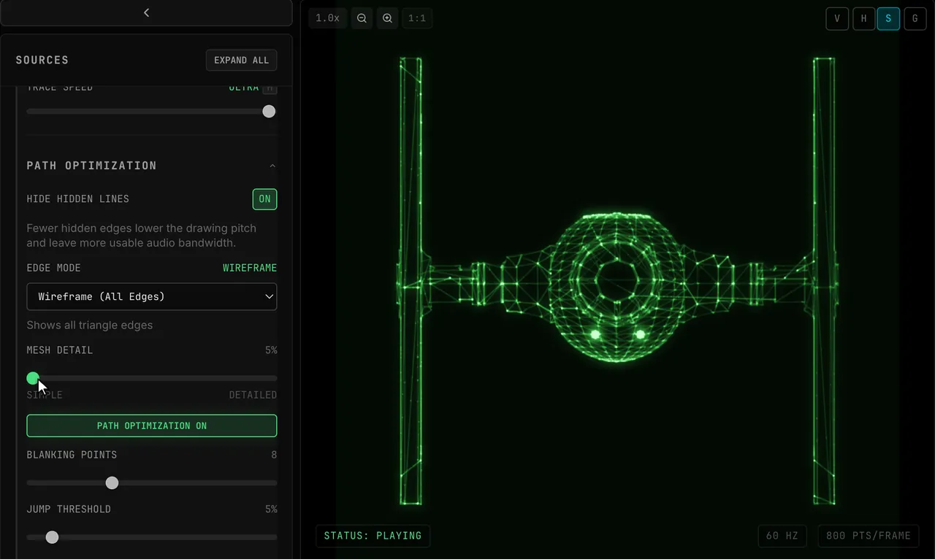Screen dimensions: 935x559
Task: Click the Blanking Points value 8
Action: click(x=274, y=455)
